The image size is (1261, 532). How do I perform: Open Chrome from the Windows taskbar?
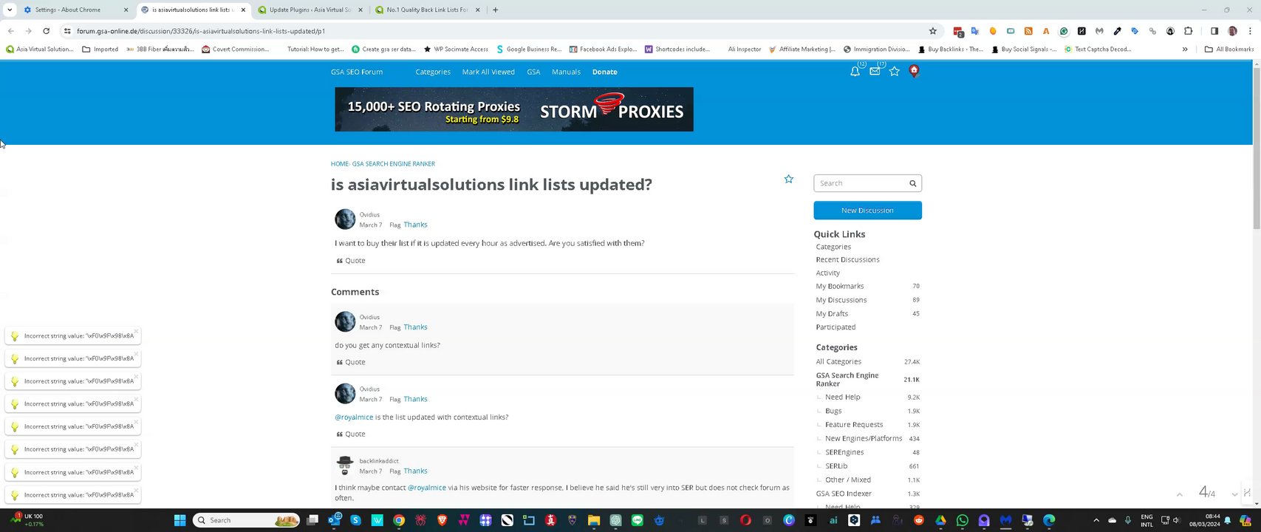pyautogui.click(x=399, y=520)
